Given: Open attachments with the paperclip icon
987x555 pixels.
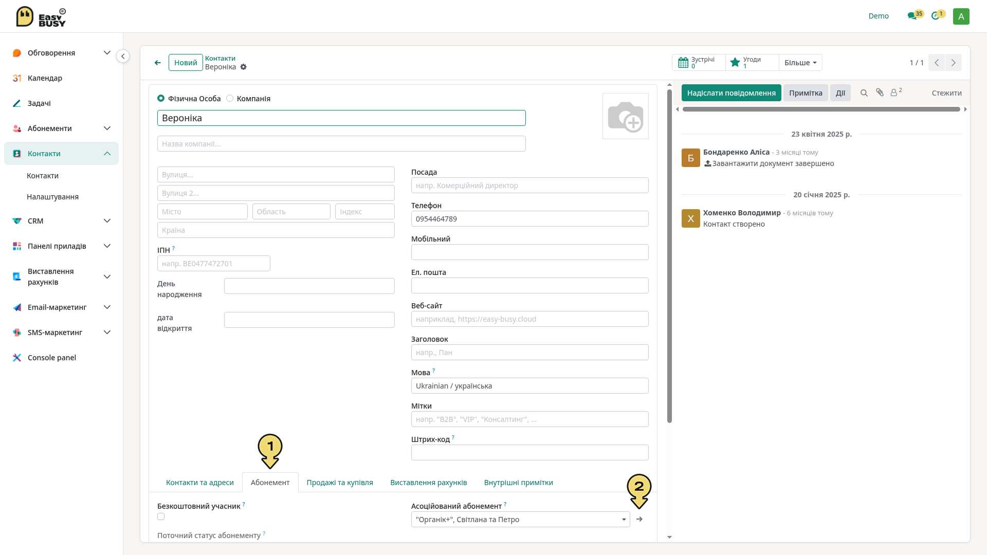Looking at the screenshot, I should 880,92.
